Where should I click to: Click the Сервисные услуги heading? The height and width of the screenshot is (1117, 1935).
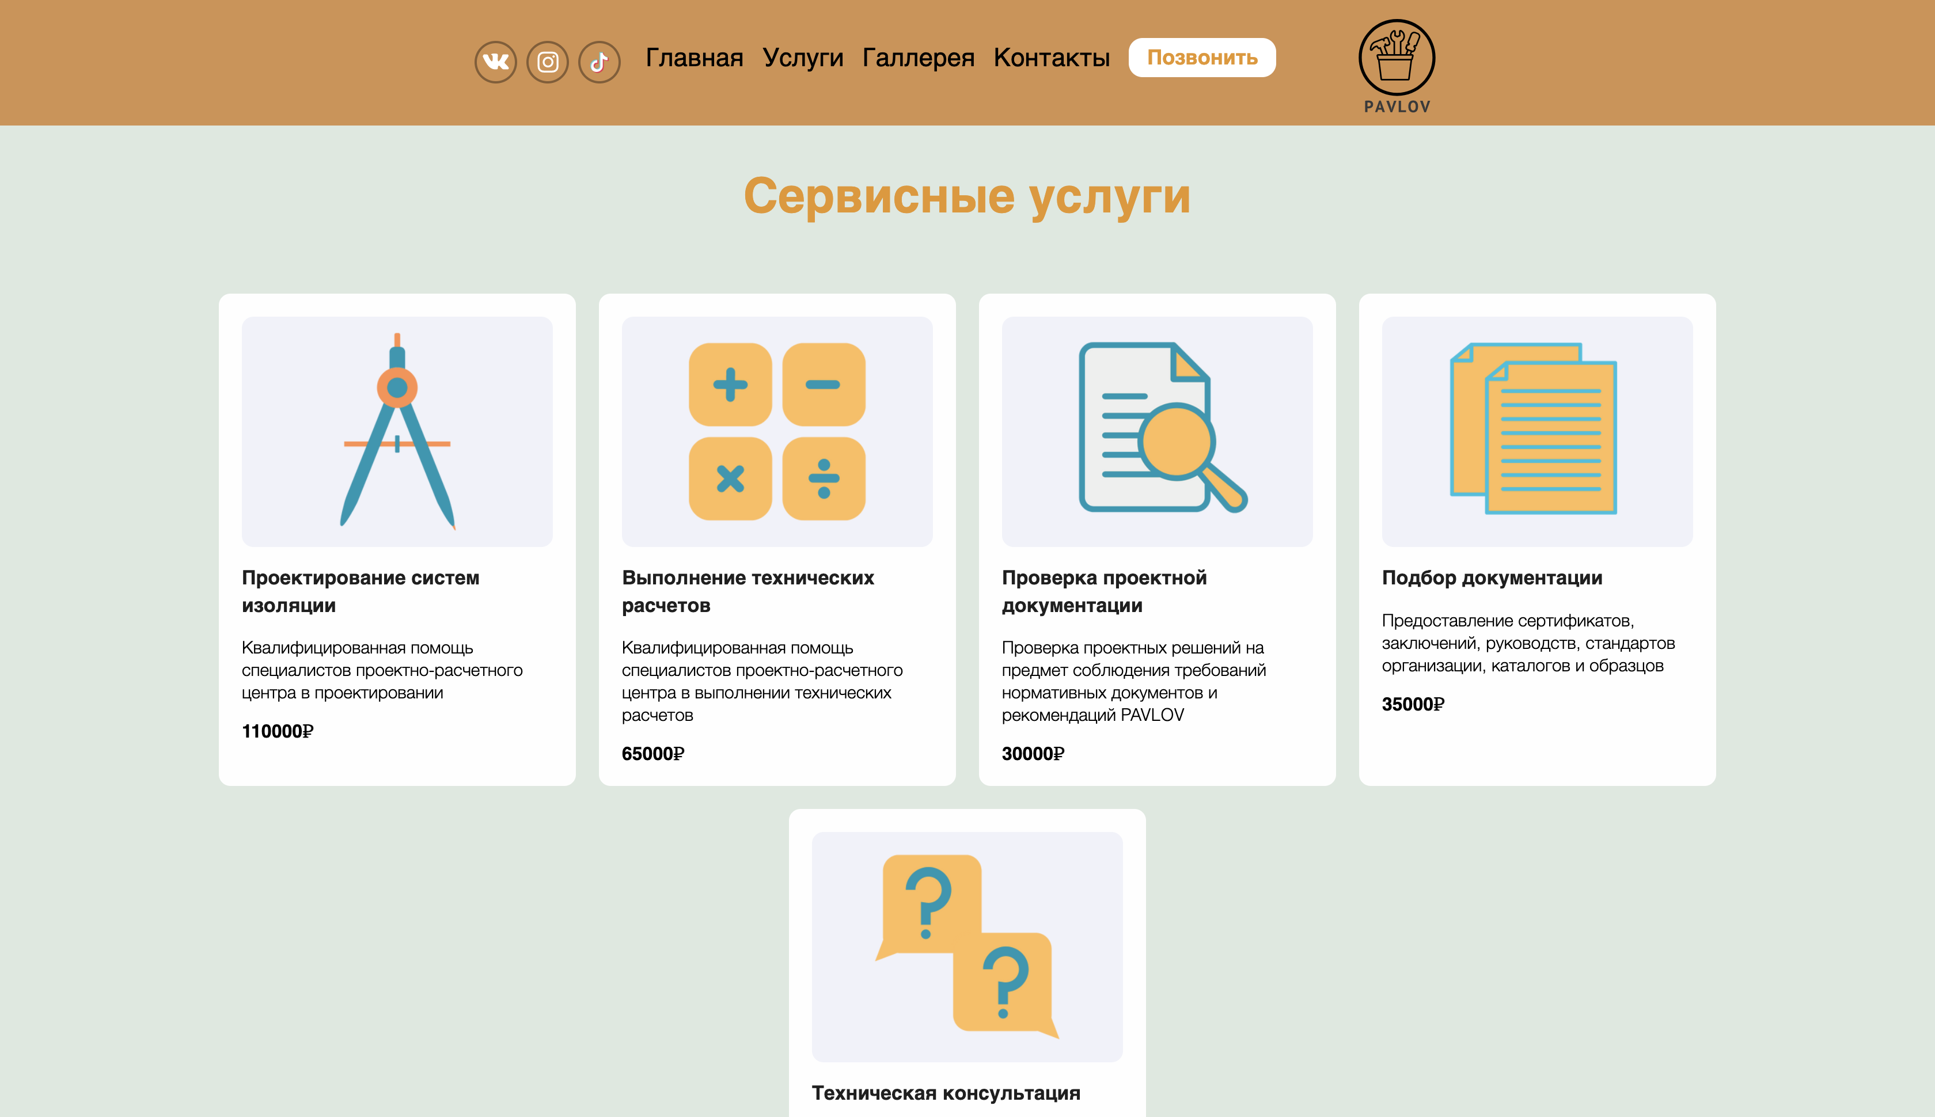click(967, 196)
